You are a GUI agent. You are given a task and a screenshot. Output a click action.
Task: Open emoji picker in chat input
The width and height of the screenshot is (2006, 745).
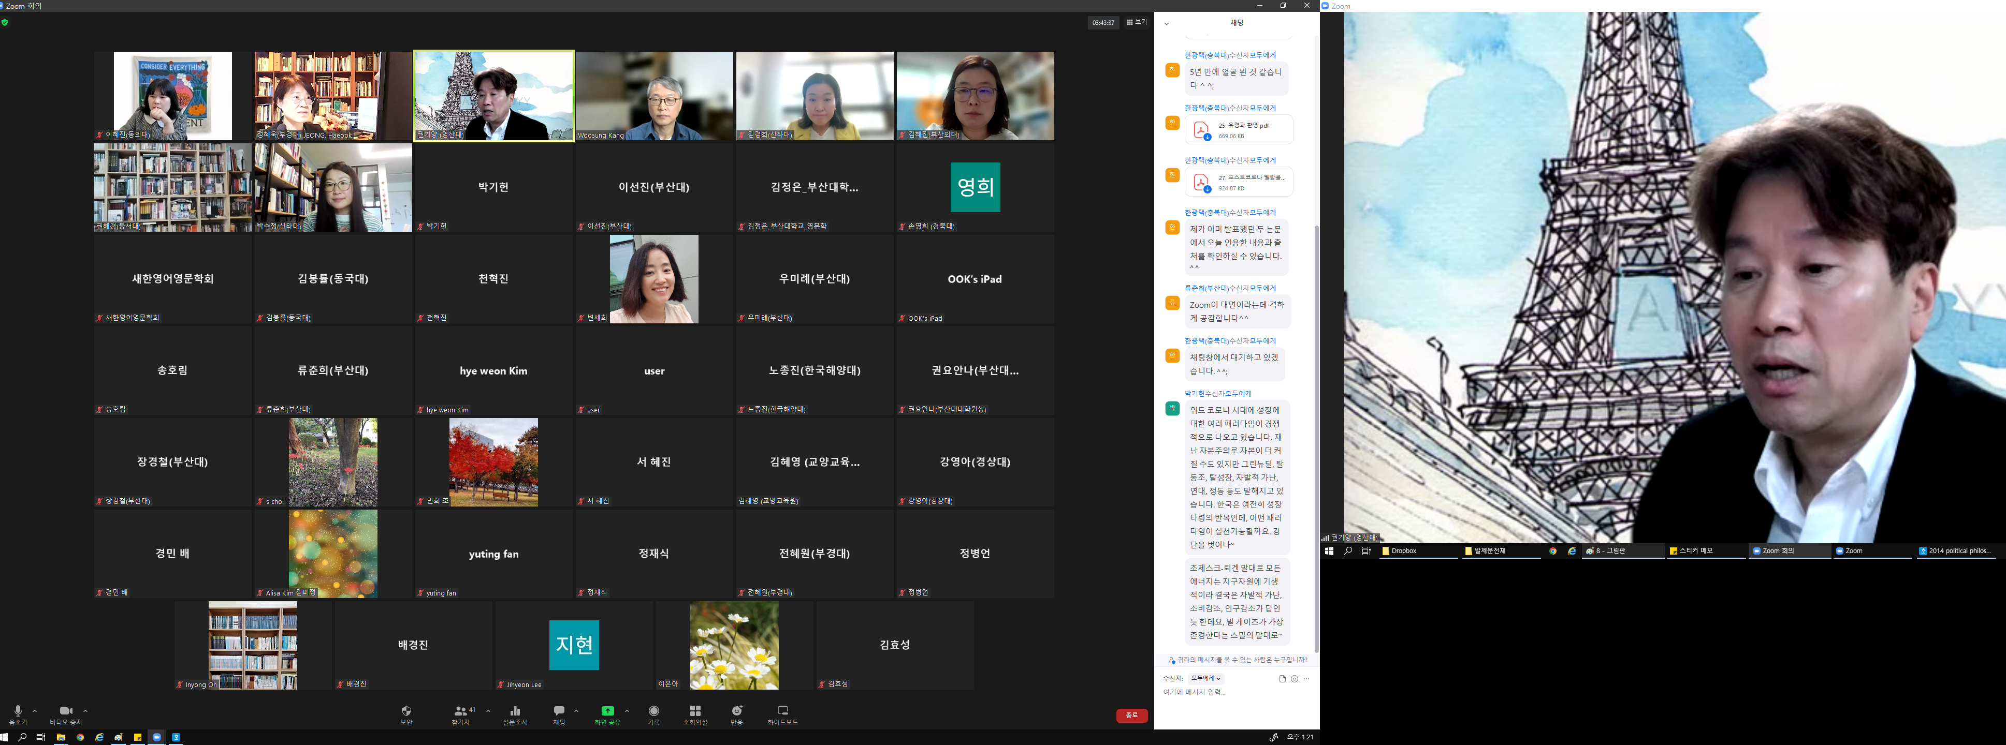[x=1294, y=679]
